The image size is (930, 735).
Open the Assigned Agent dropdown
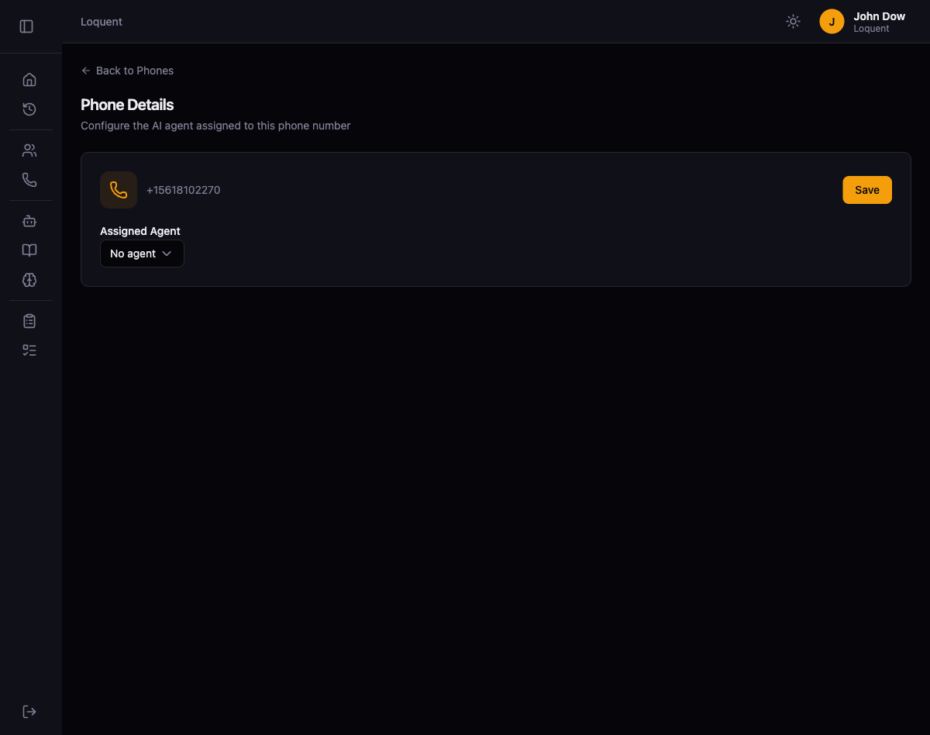[x=142, y=254]
